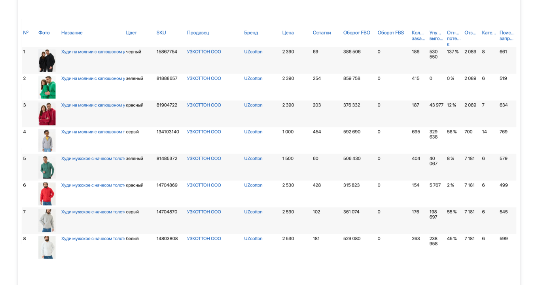This screenshot has width=538, height=285.
Task: Sort by the Название column header
Action: 72,33
